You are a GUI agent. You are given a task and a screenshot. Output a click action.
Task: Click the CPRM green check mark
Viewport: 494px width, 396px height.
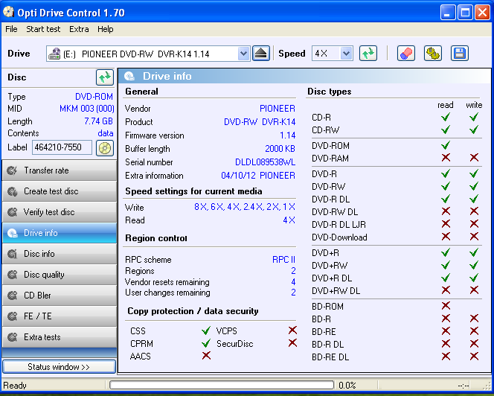coord(206,343)
